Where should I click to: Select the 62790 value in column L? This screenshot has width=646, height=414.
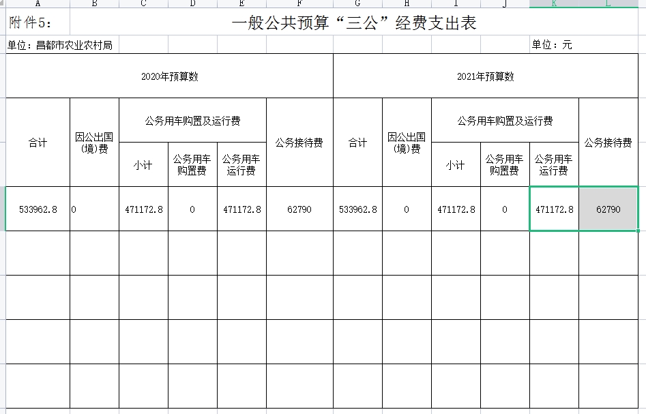(x=608, y=209)
